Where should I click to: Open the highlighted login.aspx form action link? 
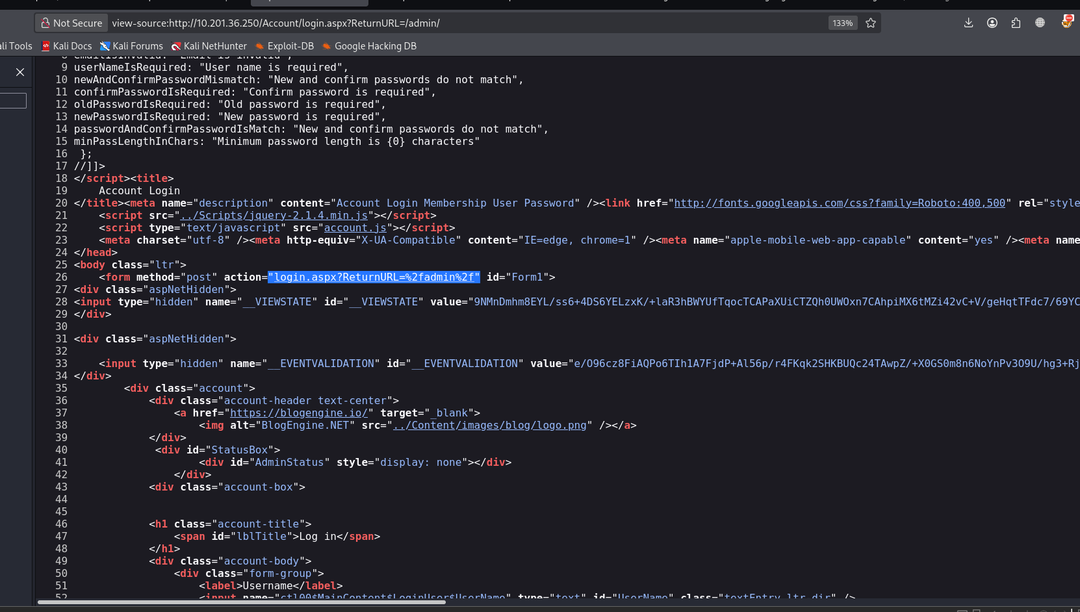coord(374,277)
